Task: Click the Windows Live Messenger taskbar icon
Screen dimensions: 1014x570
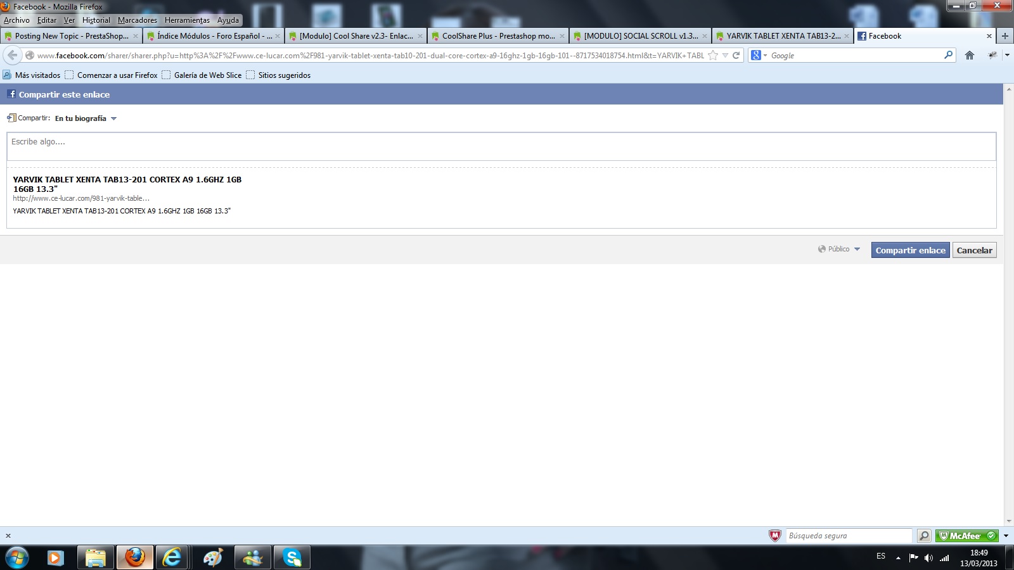Action: pyautogui.click(x=252, y=558)
